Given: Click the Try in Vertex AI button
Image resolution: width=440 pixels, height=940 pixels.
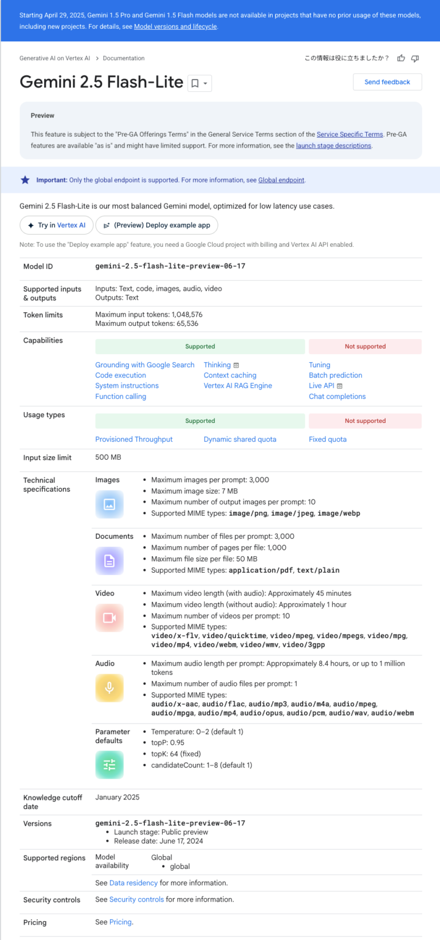Looking at the screenshot, I should pos(56,225).
